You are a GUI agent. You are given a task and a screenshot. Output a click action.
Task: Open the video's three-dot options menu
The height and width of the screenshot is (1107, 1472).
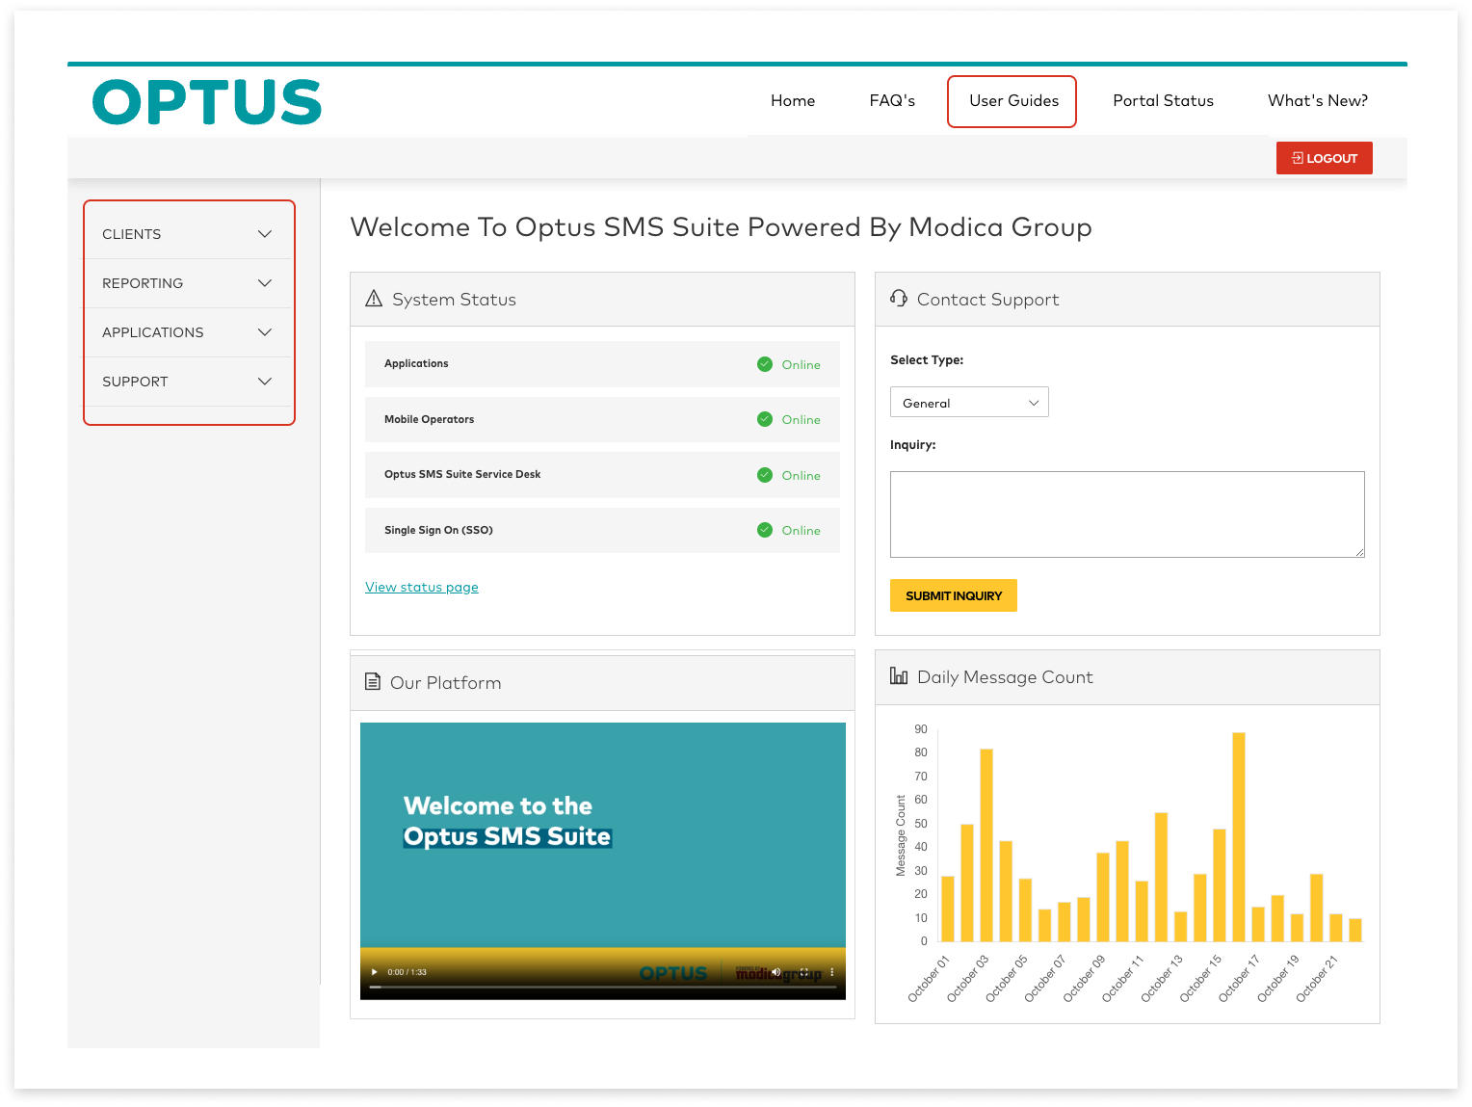[832, 972]
